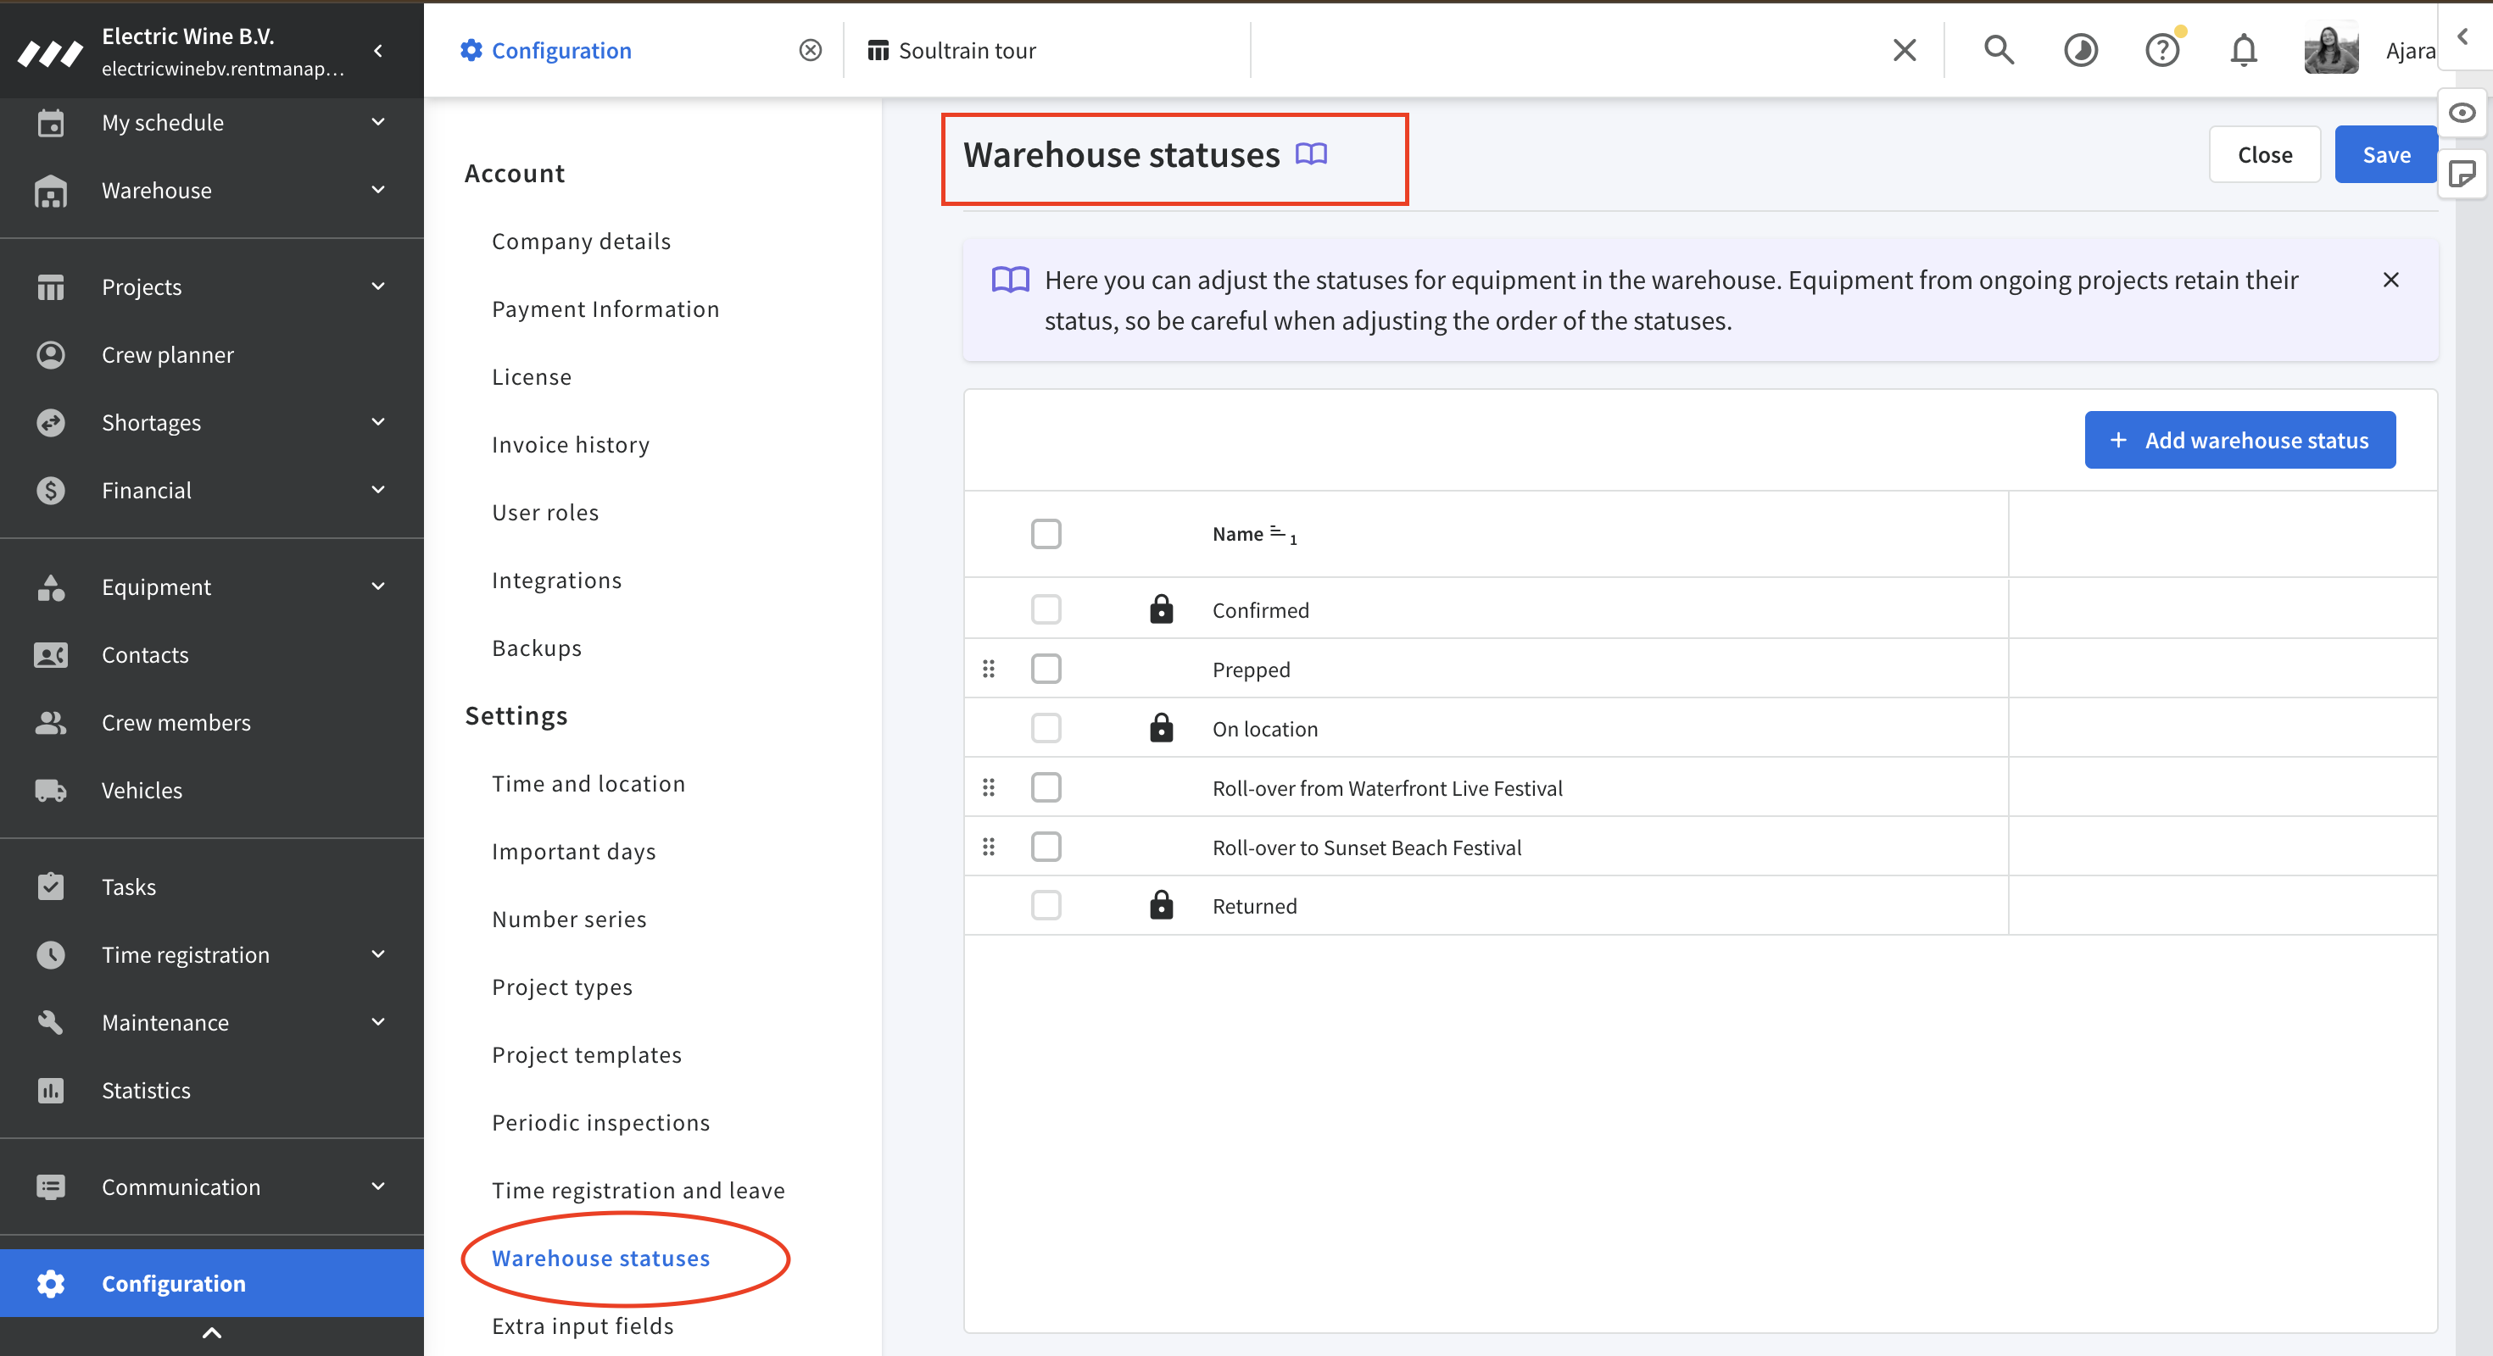This screenshot has width=2493, height=1356.
Task: Click the lock icon on Returned row
Action: pos(1160,905)
